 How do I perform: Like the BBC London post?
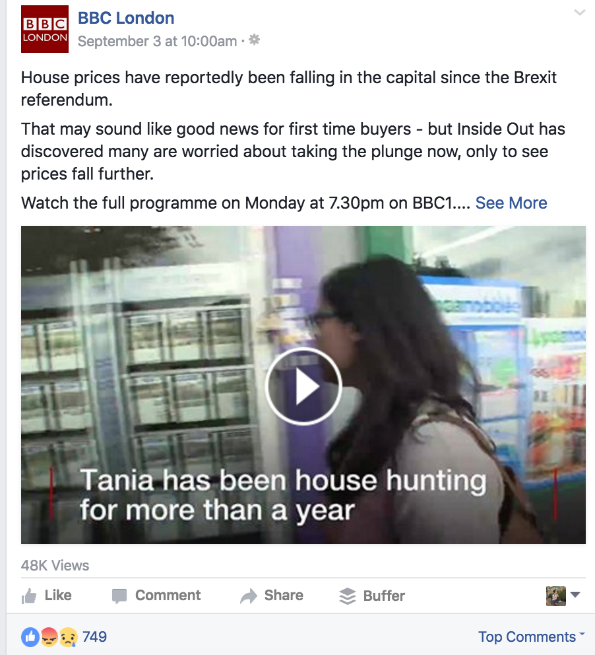tap(46, 596)
